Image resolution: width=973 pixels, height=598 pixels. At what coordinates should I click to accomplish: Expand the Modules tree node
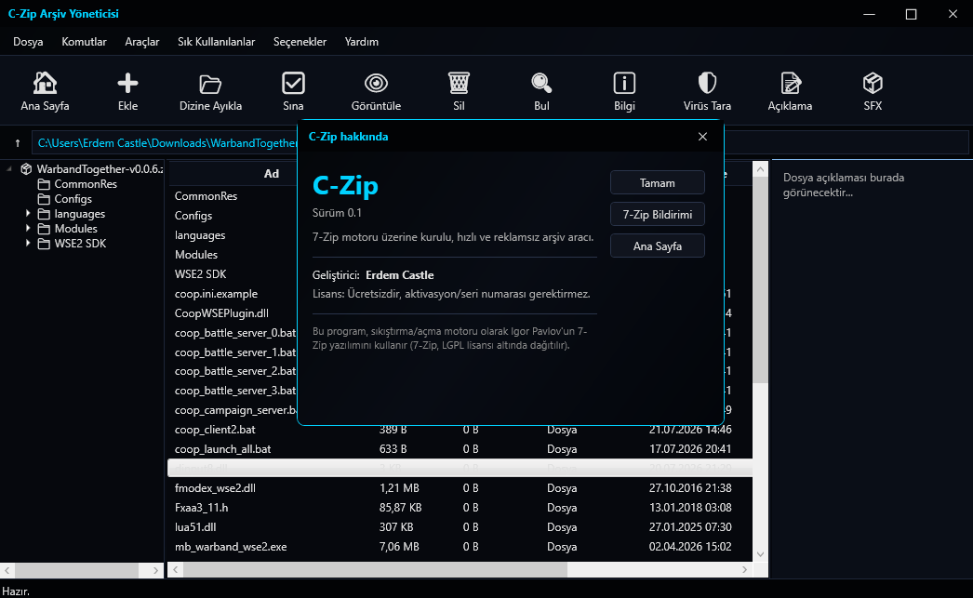coord(28,228)
